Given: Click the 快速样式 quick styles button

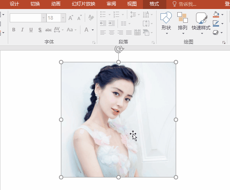Looking at the screenshot, I should pyautogui.click(x=201, y=23).
